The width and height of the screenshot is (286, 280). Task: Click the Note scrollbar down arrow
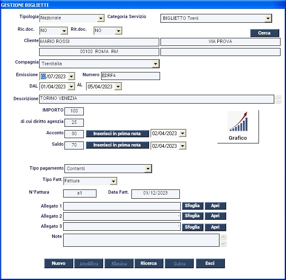223,243
